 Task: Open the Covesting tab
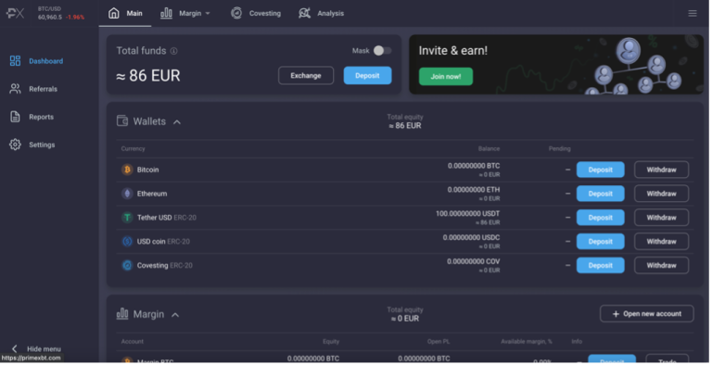pyautogui.click(x=257, y=13)
